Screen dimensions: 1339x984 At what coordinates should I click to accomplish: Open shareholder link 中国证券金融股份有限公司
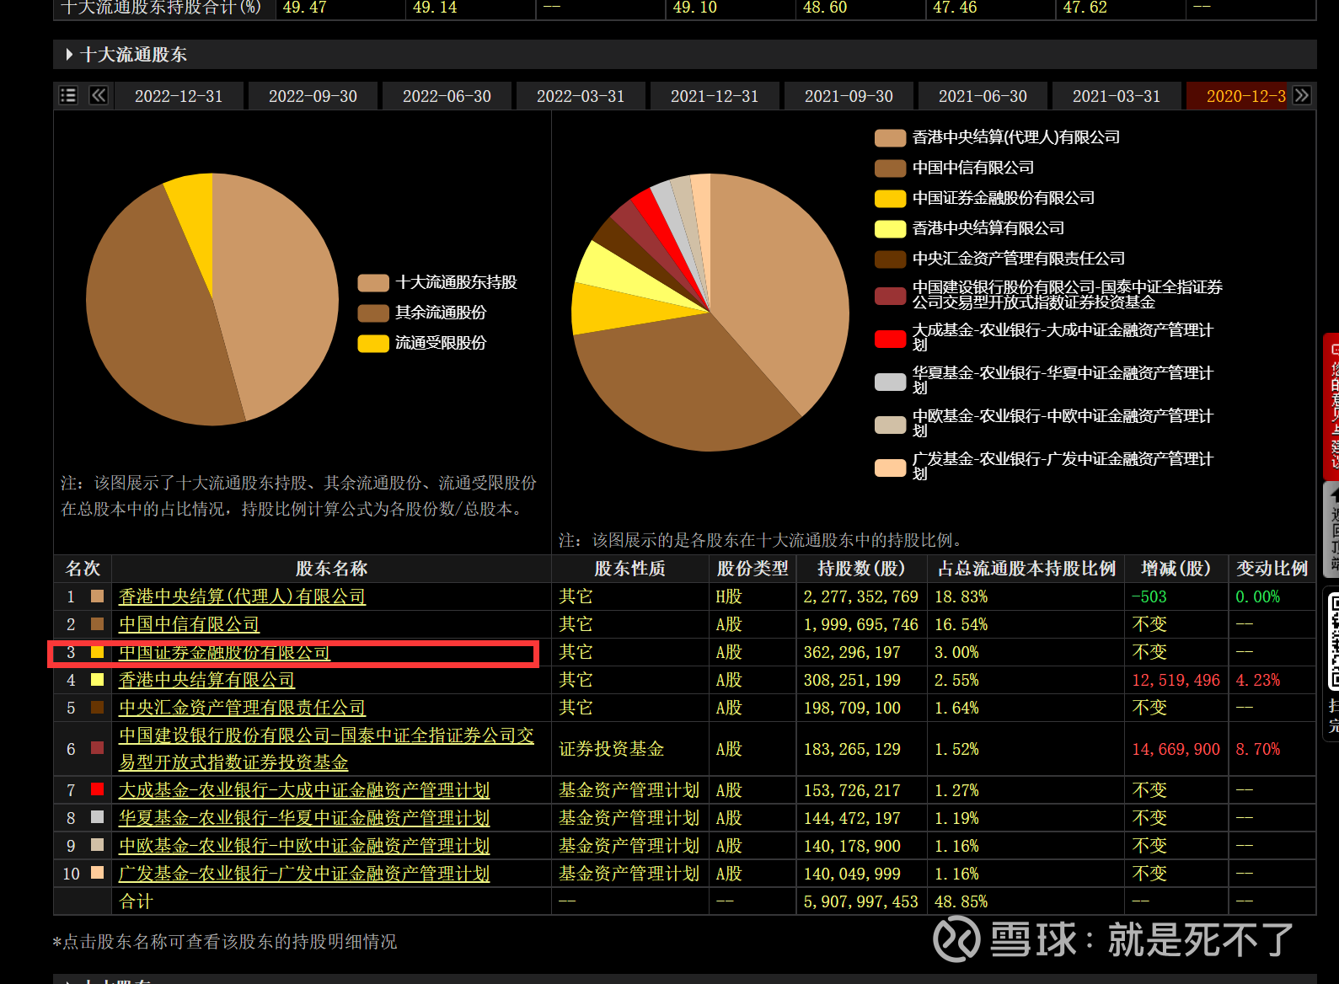click(x=224, y=652)
